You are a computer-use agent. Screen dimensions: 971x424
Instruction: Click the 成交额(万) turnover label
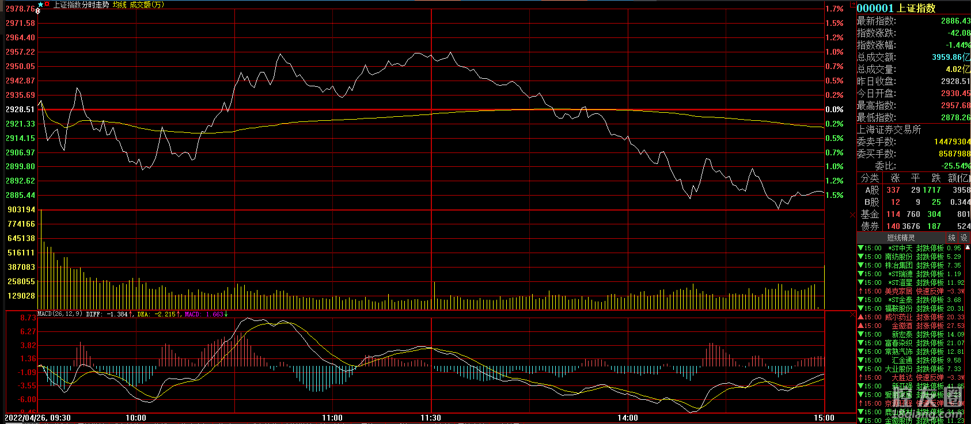pyautogui.click(x=147, y=5)
